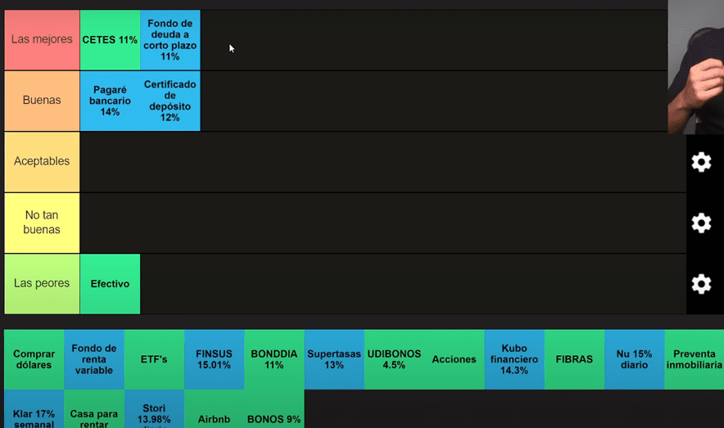The width and height of the screenshot is (724, 428).
Task: Select the Kubo financiero 14.3% tile
Action: tap(514, 359)
